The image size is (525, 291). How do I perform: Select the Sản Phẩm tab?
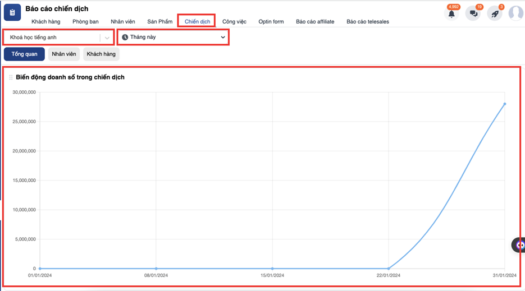coord(160,22)
